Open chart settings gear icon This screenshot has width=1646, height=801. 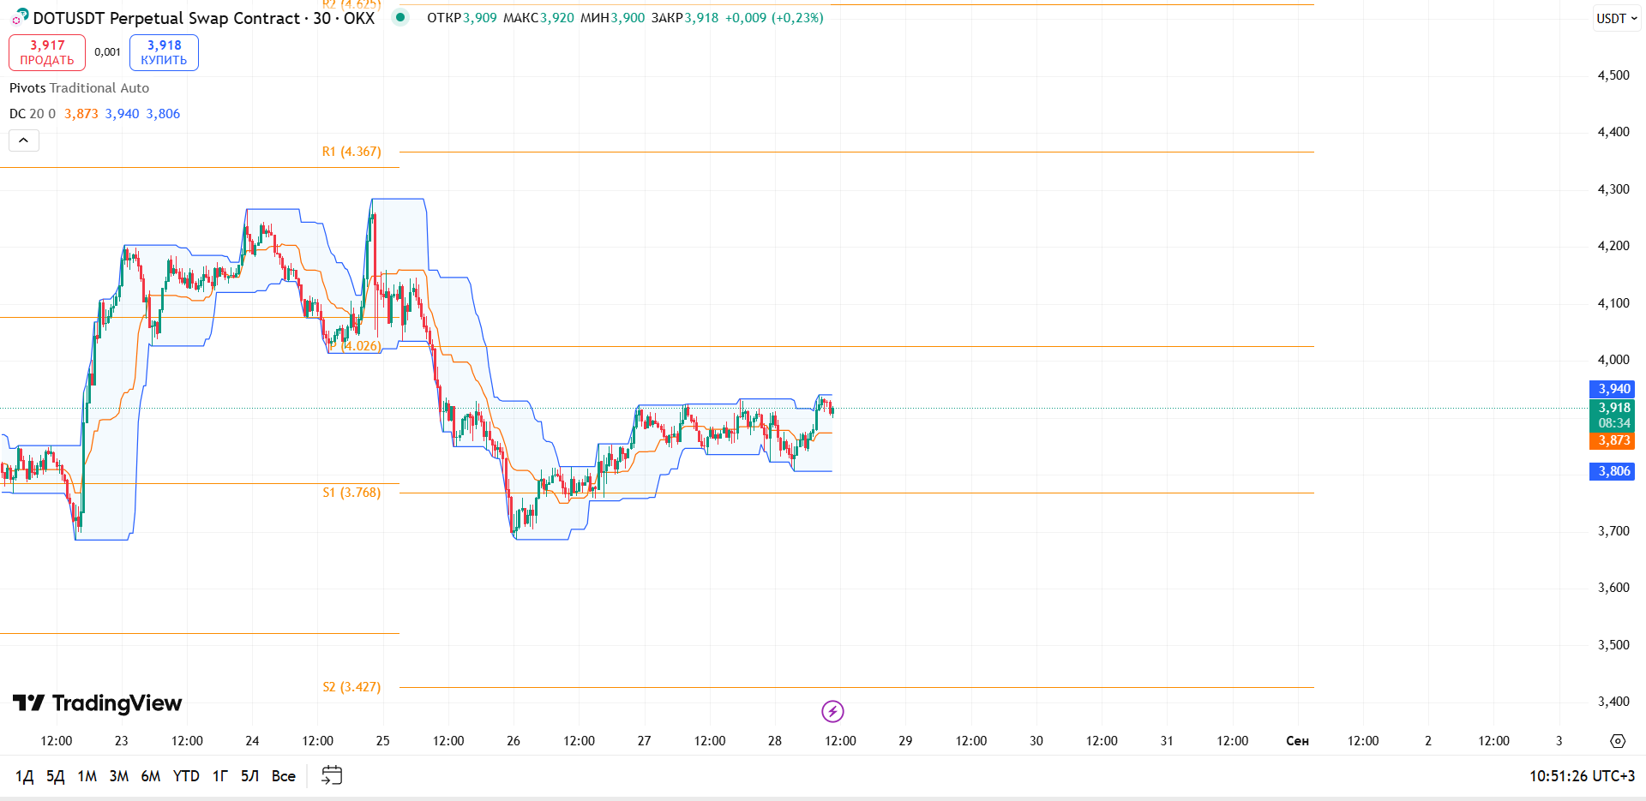coord(1618,741)
